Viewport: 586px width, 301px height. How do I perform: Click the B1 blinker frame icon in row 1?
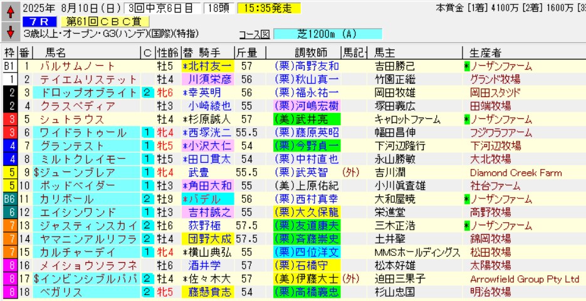point(9,66)
